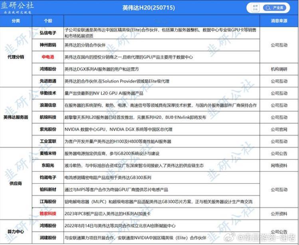299x245 pixels.
Task: Click the stock name 江海股份
Action: (48, 201)
